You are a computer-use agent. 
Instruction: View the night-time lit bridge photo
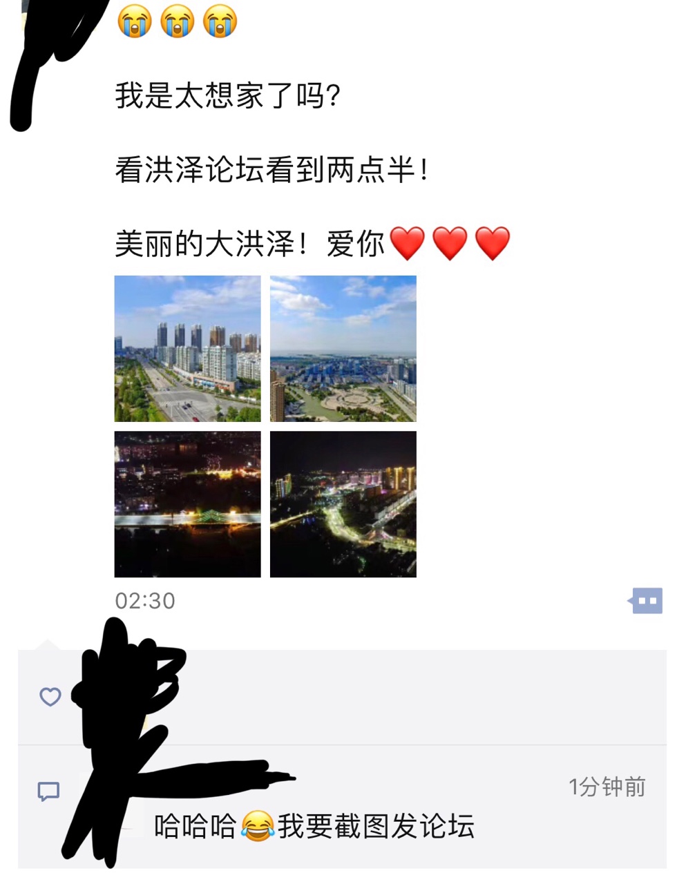coord(188,504)
